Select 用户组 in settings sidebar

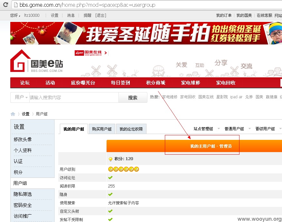(x=20, y=183)
